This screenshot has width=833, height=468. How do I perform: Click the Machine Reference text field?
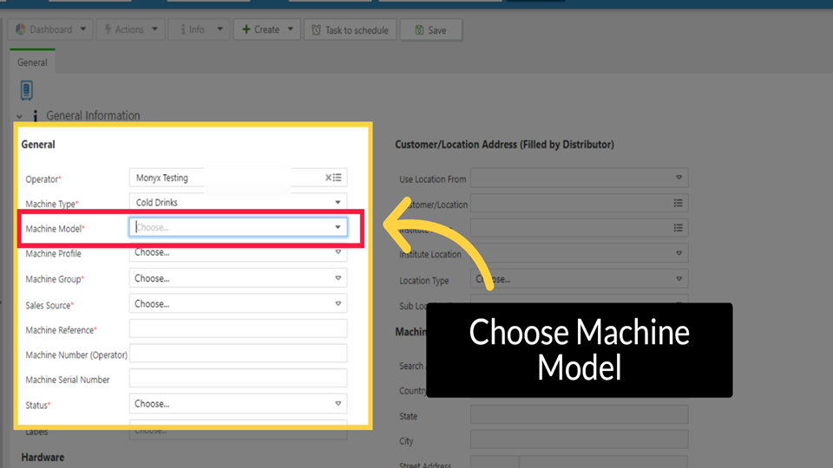[238, 328]
